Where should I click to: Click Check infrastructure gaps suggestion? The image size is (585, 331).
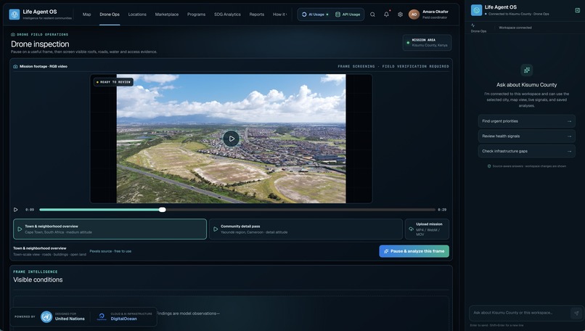[526, 151]
